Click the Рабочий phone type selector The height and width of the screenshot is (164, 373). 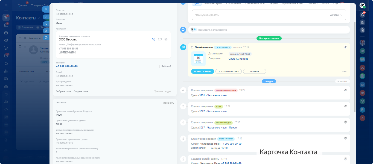point(166,66)
